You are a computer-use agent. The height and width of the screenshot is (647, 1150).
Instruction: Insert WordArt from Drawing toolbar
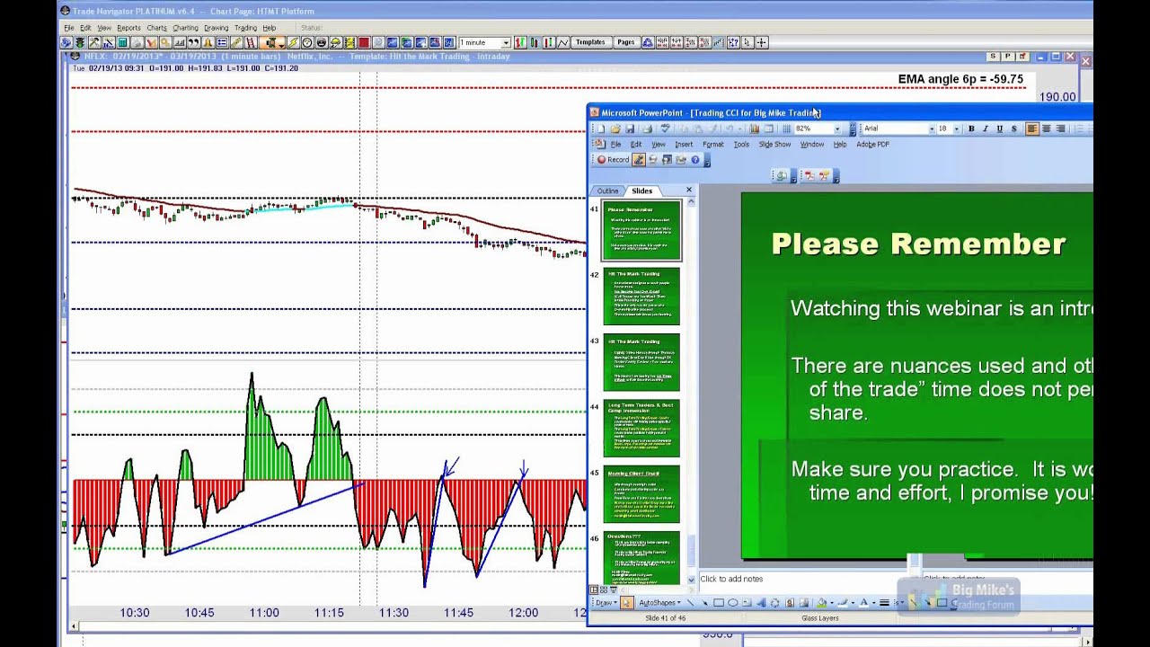coord(761,603)
